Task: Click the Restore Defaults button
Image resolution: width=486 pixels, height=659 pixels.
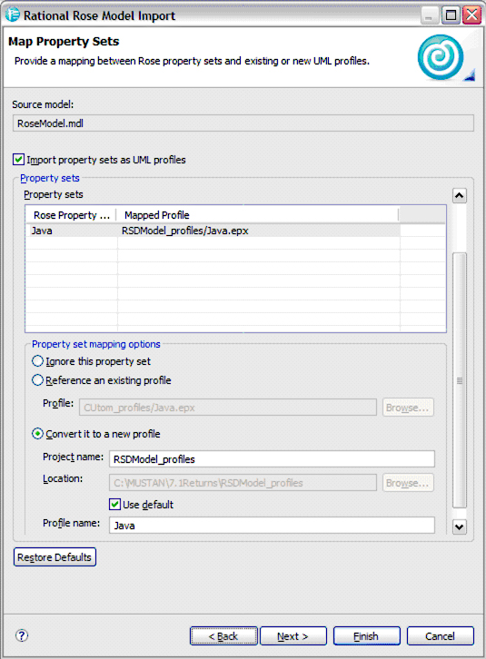Action: pos(55,556)
